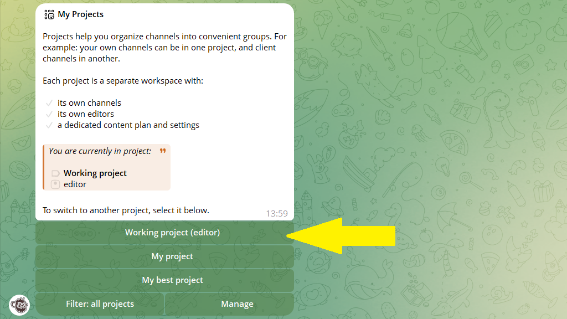Click the My Projects heading text
This screenshot has height=319, width=567.
[81, 14]
